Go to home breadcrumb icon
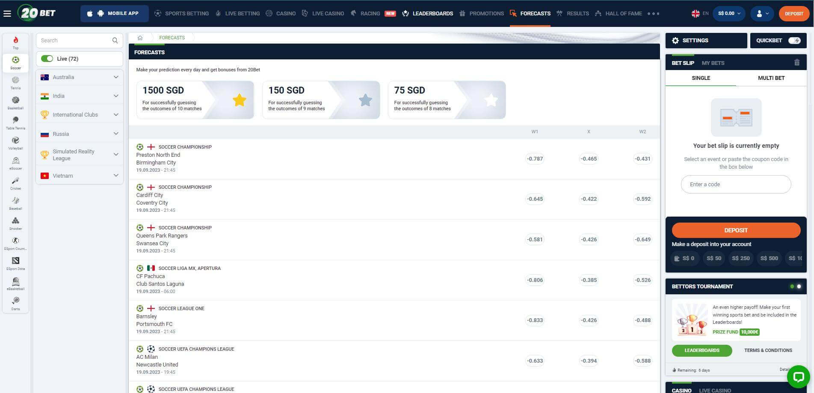Screen dimensions: 814x393 click(x=140, y=38)
